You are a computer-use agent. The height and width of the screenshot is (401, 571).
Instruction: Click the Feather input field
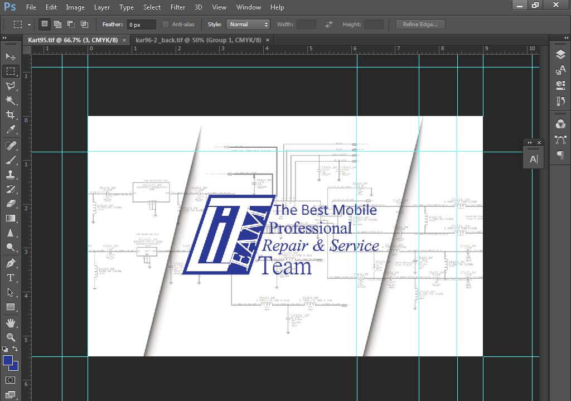141,25
